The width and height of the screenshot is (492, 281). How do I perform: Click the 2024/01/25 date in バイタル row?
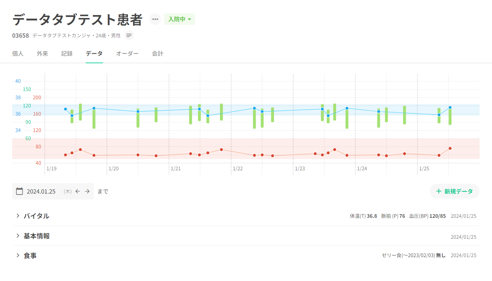463,216
